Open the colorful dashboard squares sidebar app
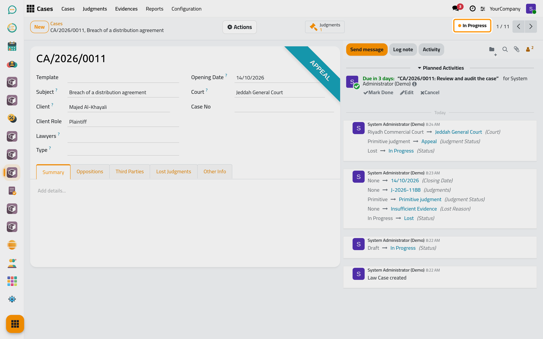This screenshot has width=543, height=339. pos(12,281)
